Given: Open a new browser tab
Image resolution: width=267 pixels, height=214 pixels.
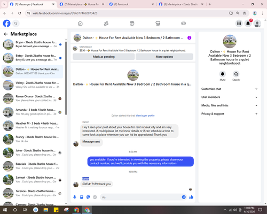Looking at the screenshot, I should 210,4.
